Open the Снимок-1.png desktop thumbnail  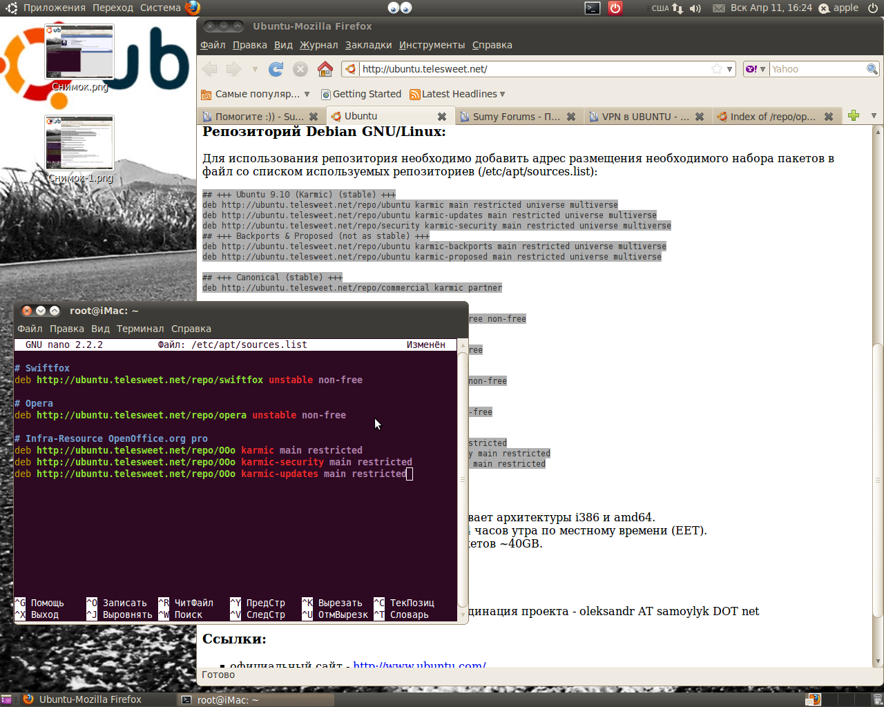[x=79, y=143]
